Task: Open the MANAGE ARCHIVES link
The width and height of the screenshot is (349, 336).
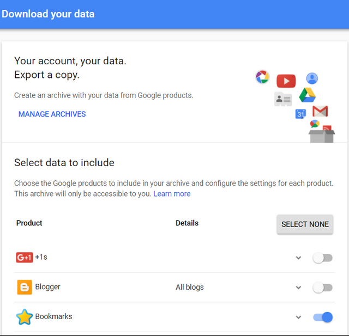Action: 52,114
